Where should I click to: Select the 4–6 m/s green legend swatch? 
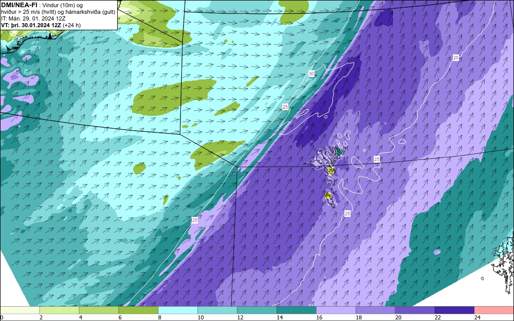[x=99, y=310]
